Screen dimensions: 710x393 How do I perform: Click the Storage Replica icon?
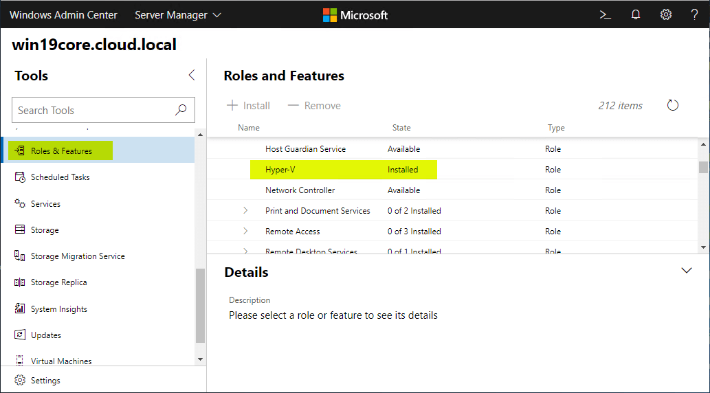point(20,282)
